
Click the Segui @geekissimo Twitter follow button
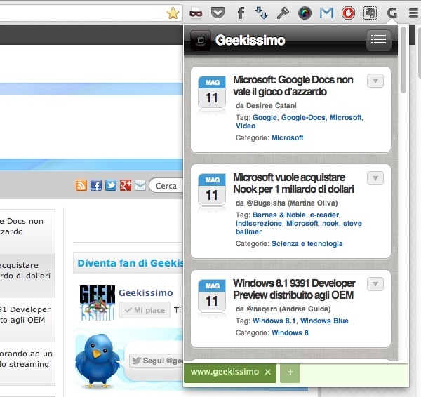[156, 361]
